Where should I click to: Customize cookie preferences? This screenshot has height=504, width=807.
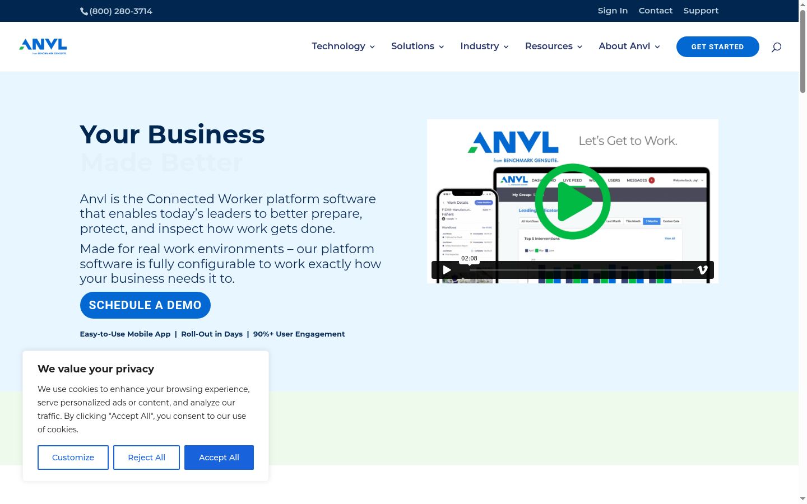pos(73,458)
